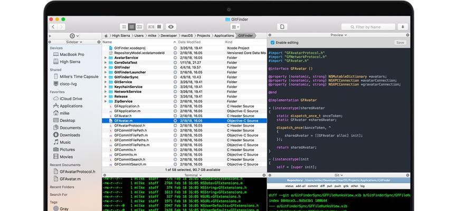Jump to Projects in path bar
The image size is (457, 211).
click(204, 35)
